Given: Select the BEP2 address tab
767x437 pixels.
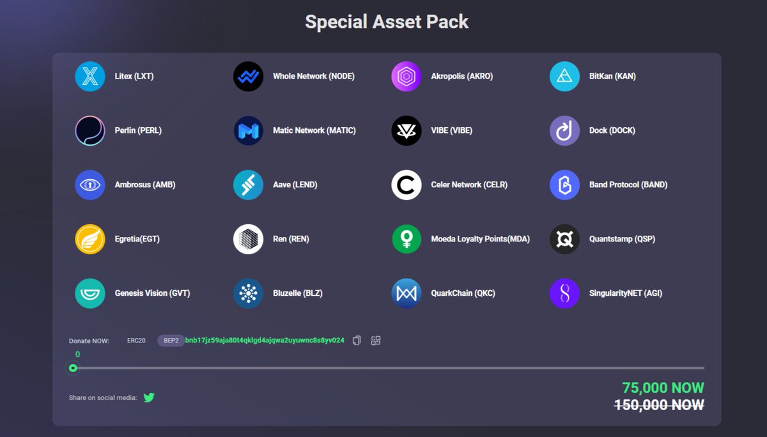Looking at the screenshot, I should [x=171, y=341].
